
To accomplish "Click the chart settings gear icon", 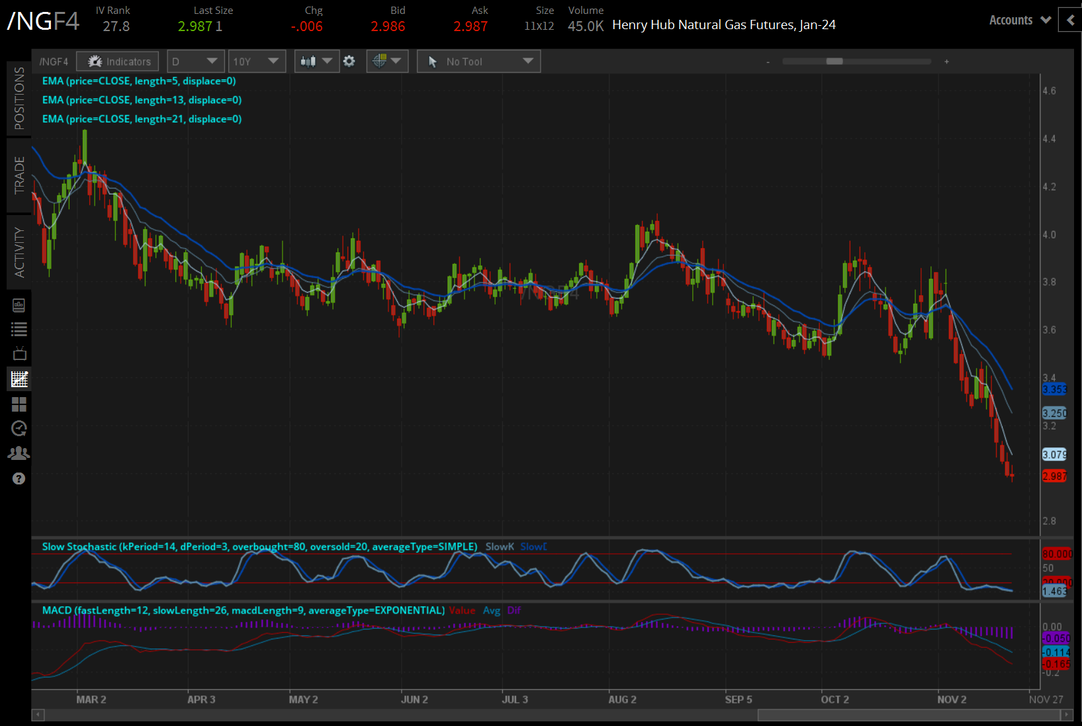I will coord(349,61).
